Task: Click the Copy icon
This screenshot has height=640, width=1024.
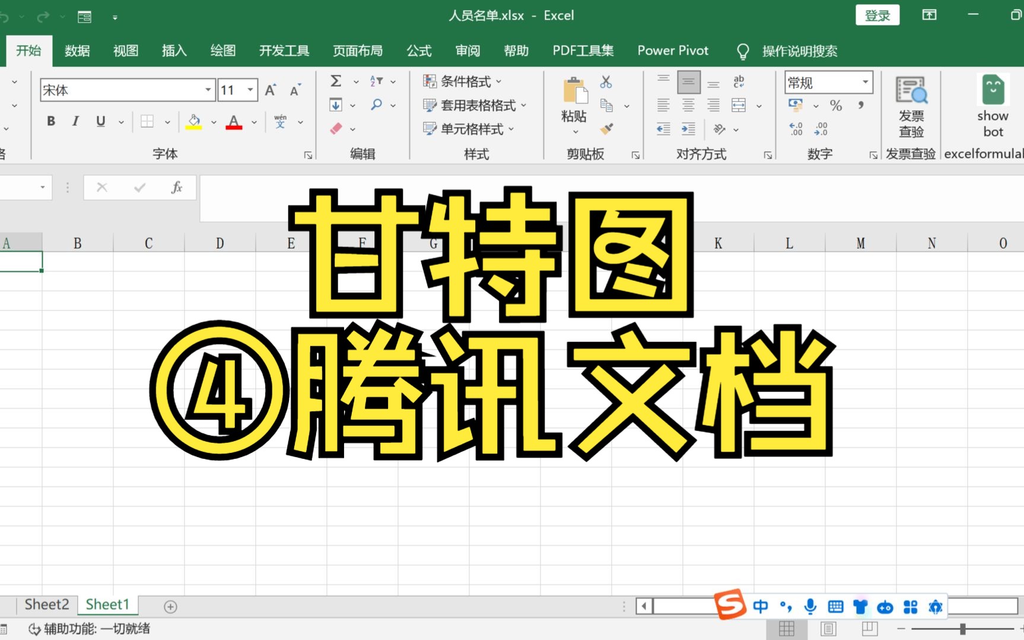Action: (606, 106)
